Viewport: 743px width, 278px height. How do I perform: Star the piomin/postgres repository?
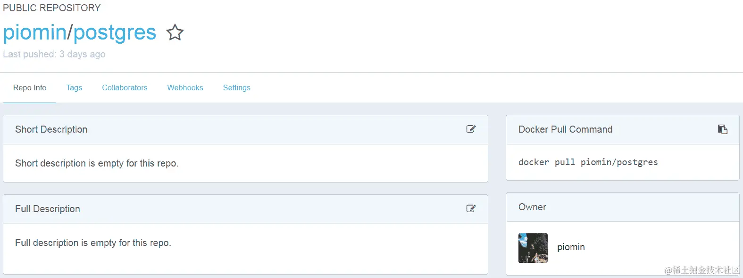click(x=175, y=32)
